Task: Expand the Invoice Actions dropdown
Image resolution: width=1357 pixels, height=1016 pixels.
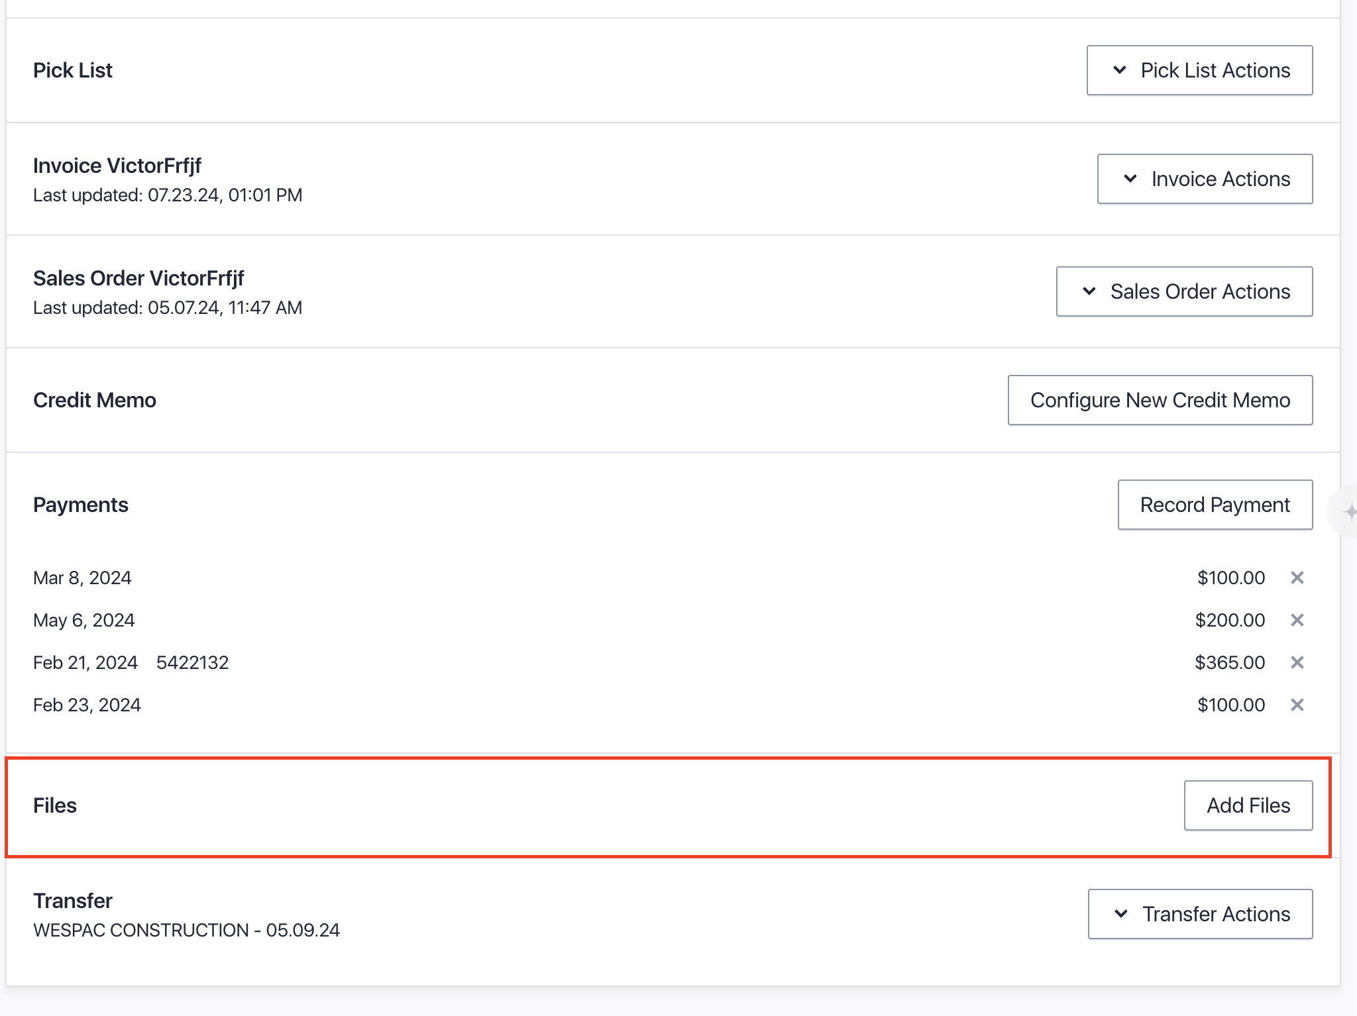Action: tap(1205, 179)
